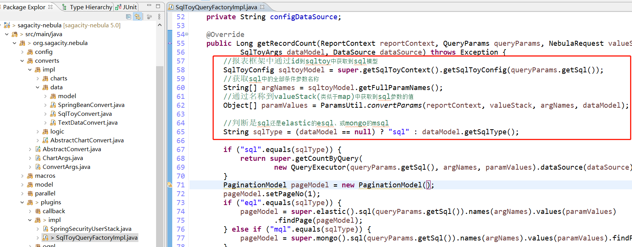Maximize the Package Explorer panel
Screen dimensions: 632x247
click(158, 7)
